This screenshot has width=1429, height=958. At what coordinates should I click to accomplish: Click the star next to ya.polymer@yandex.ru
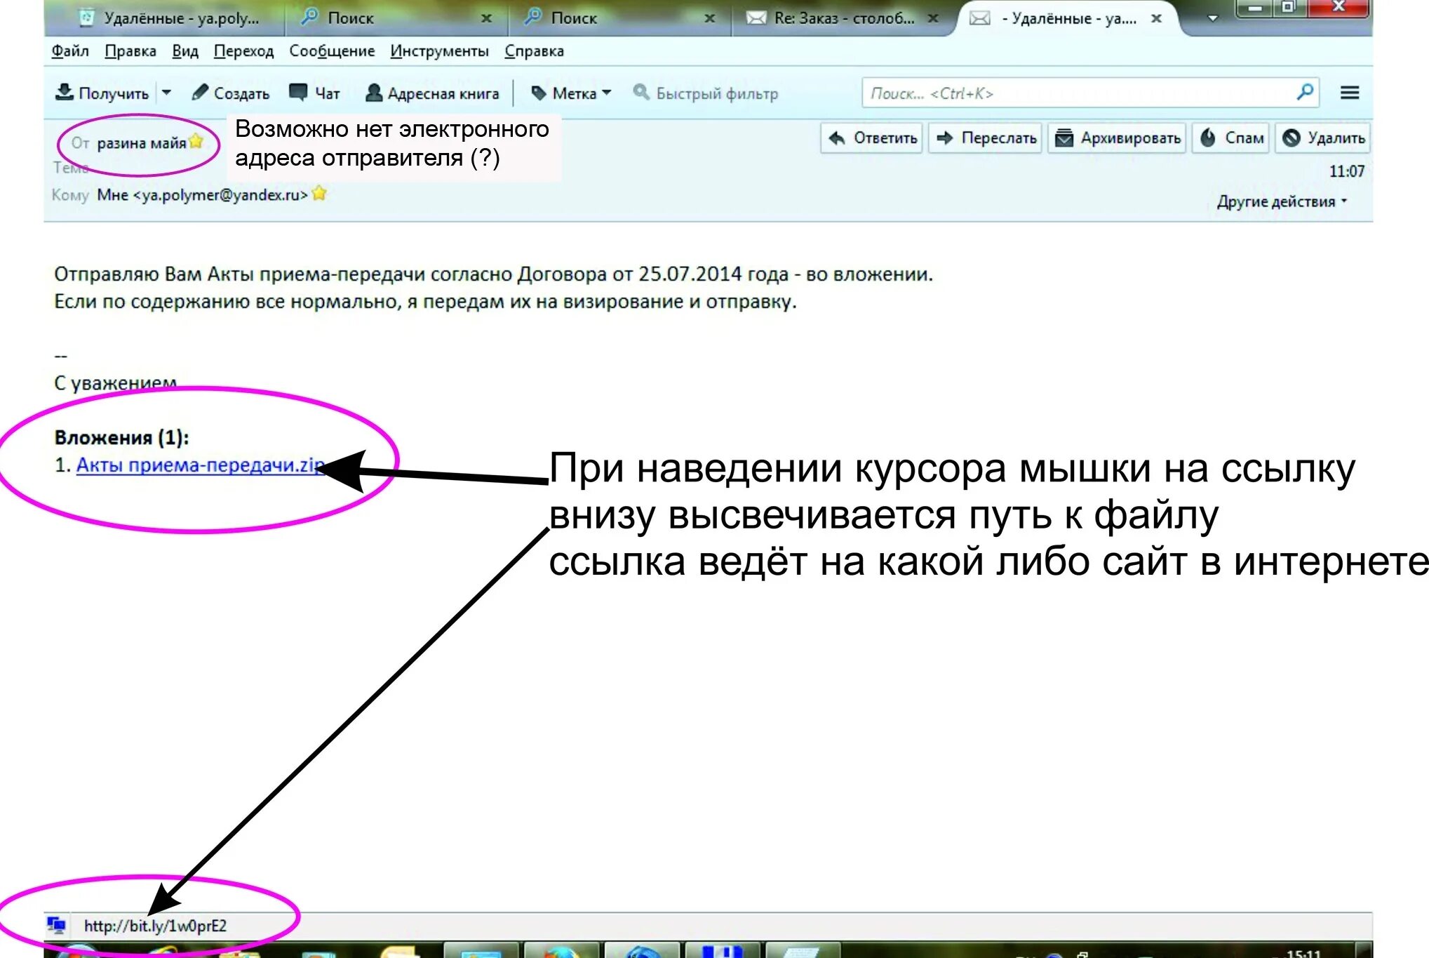tap(319, 192)
